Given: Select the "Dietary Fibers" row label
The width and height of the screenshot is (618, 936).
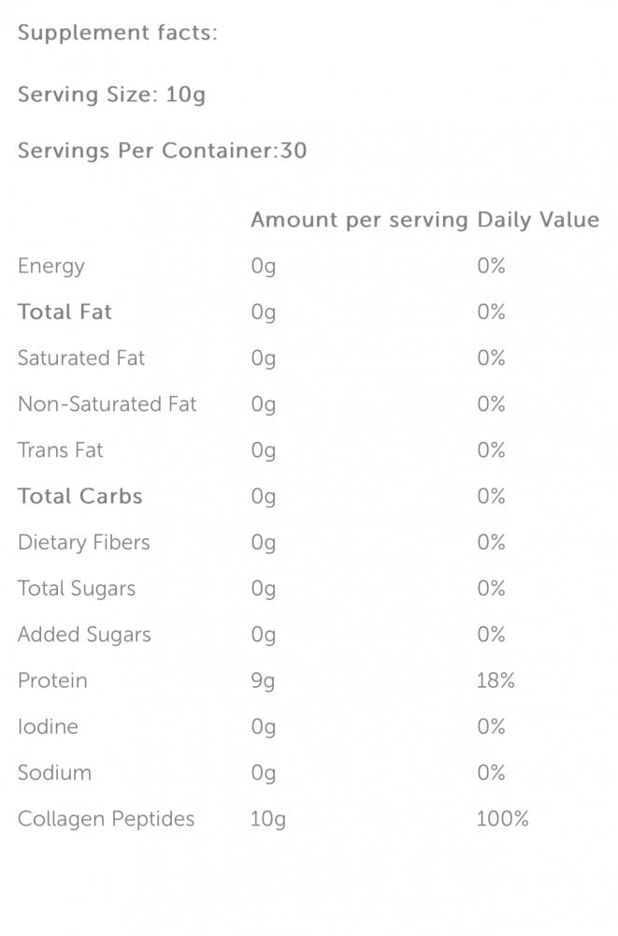Looking at the screenshot, I should (84, 543).
